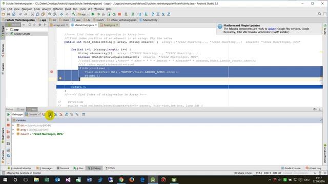Screen dimensions: 328x184
Task: Click the Chrome icon in taskbar
Action: click(x=121, y=179)
